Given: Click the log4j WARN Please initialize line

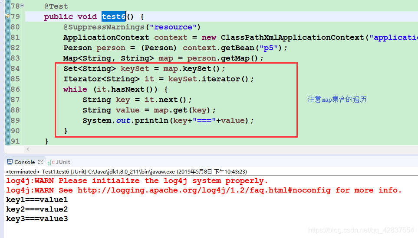Looking at the screenshot, I should (x=137, y=181).
